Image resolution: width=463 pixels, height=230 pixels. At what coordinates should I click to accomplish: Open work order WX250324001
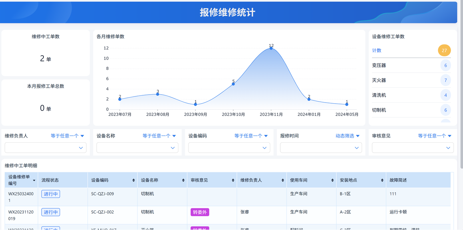21,197
